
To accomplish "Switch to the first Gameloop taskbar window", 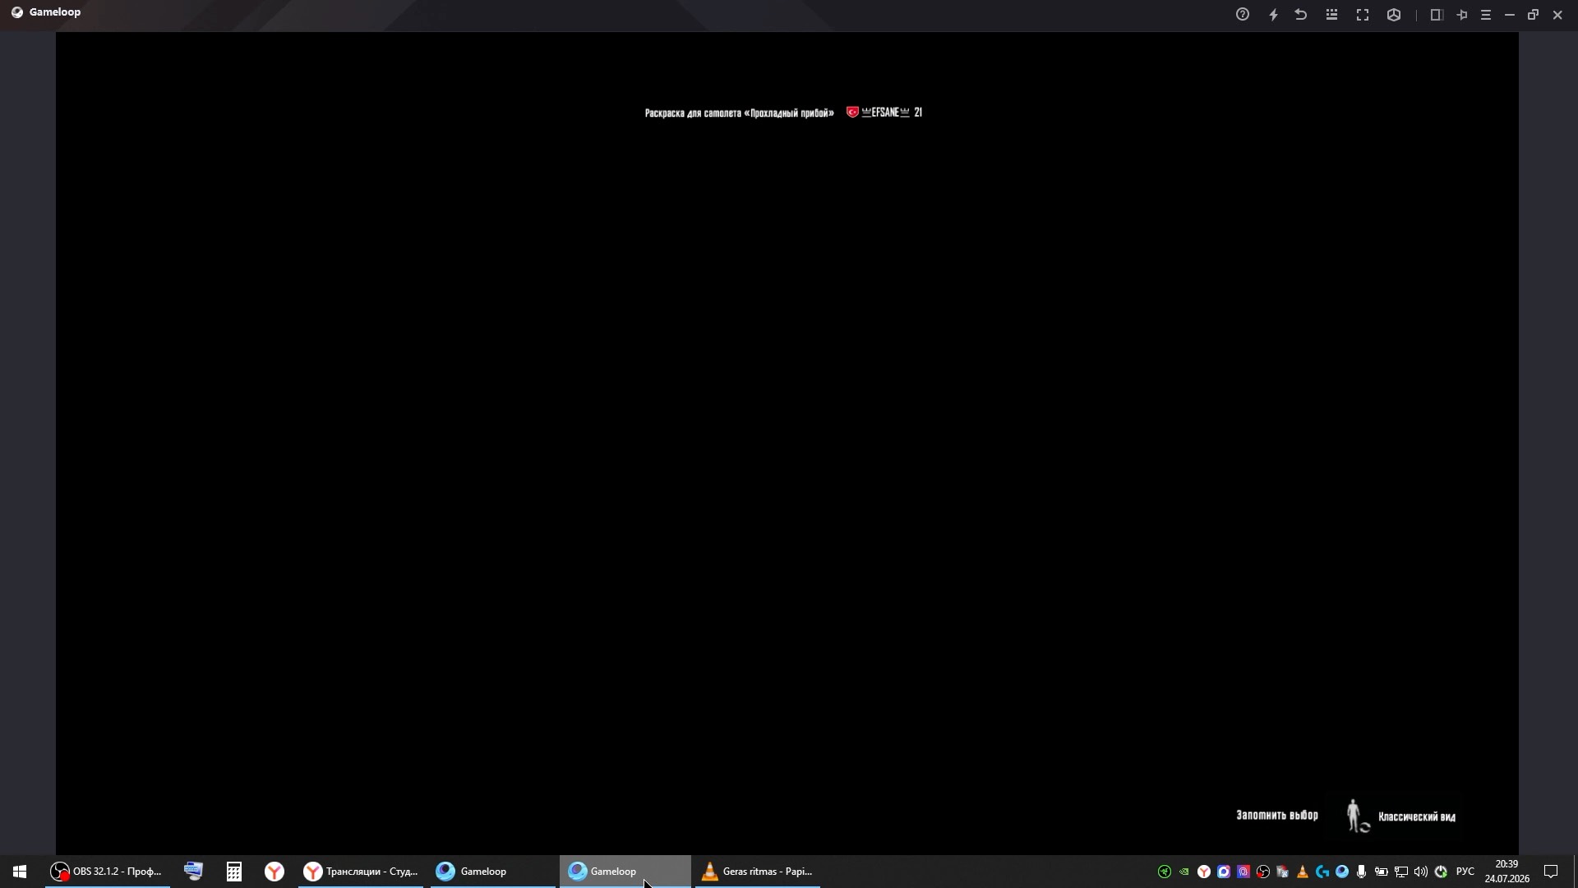I will 493,872.
